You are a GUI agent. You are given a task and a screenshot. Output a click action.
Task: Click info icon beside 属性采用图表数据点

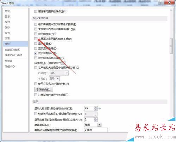[x=65, y=11]
